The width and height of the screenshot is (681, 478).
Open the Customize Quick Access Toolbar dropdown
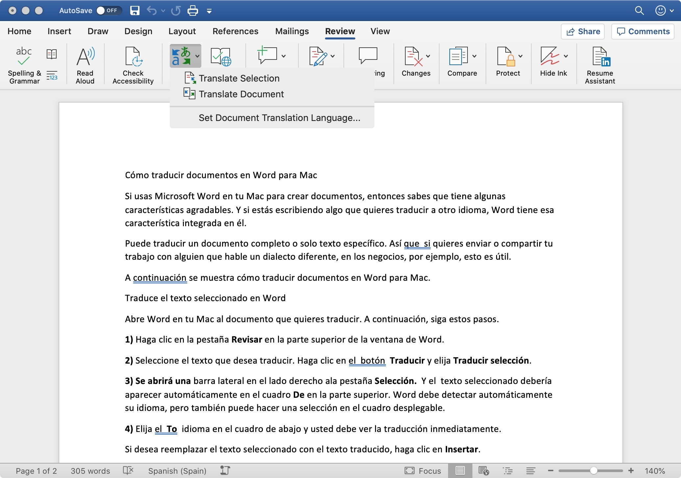209,11
